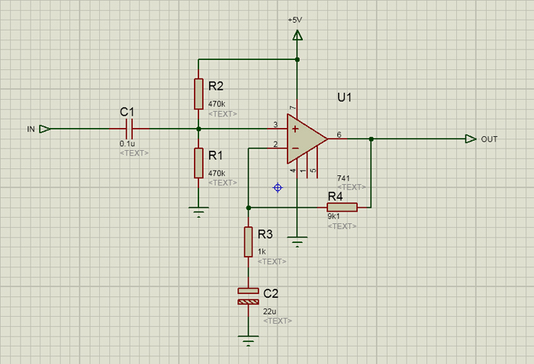Click the 470k value under R2
534x364 pixels.
click(217, 104)
